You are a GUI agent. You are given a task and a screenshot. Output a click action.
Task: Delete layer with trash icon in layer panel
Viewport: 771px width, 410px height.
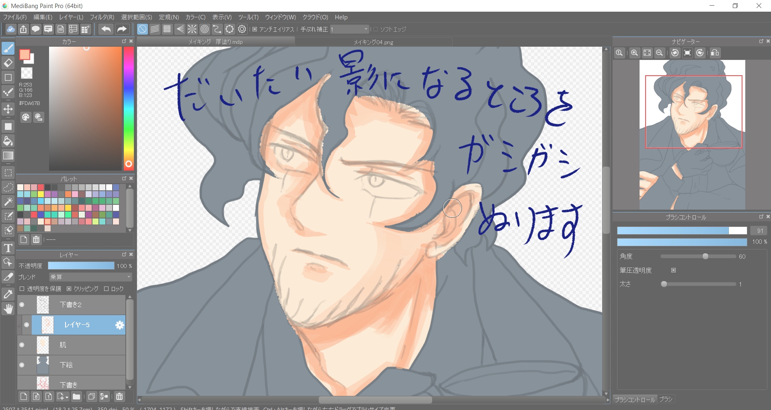[x=119, y=397]
